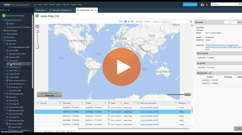Click the Table Search input field

coord(175,22)
